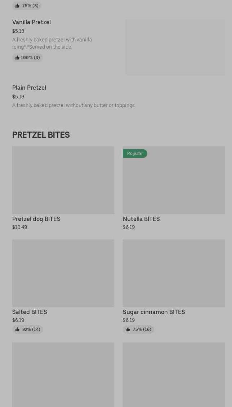Click the Salted BITES item name
The image size is (232, 407).
coord(30,312)
